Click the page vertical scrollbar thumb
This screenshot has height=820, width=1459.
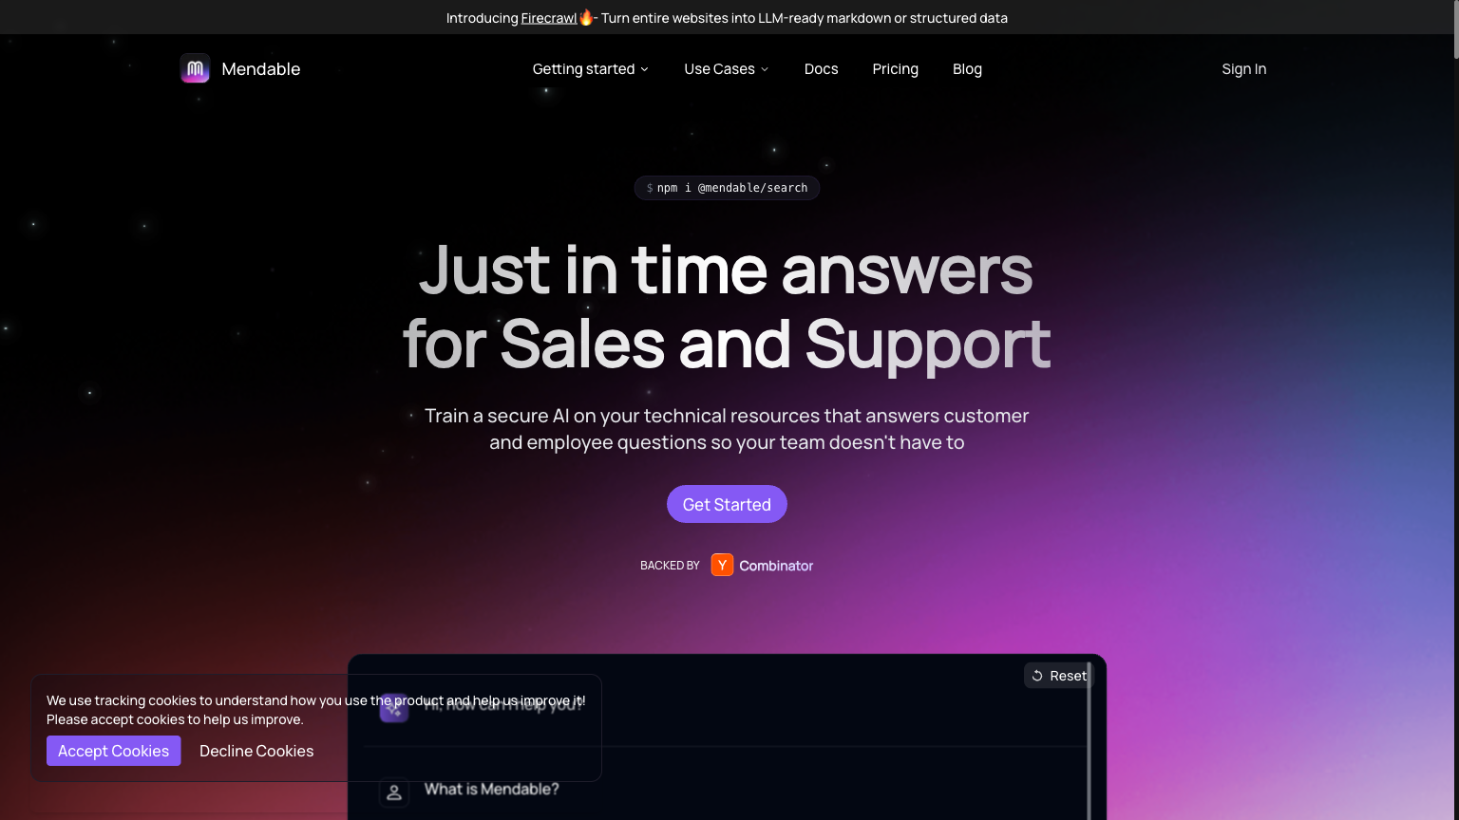point(1453,30)
